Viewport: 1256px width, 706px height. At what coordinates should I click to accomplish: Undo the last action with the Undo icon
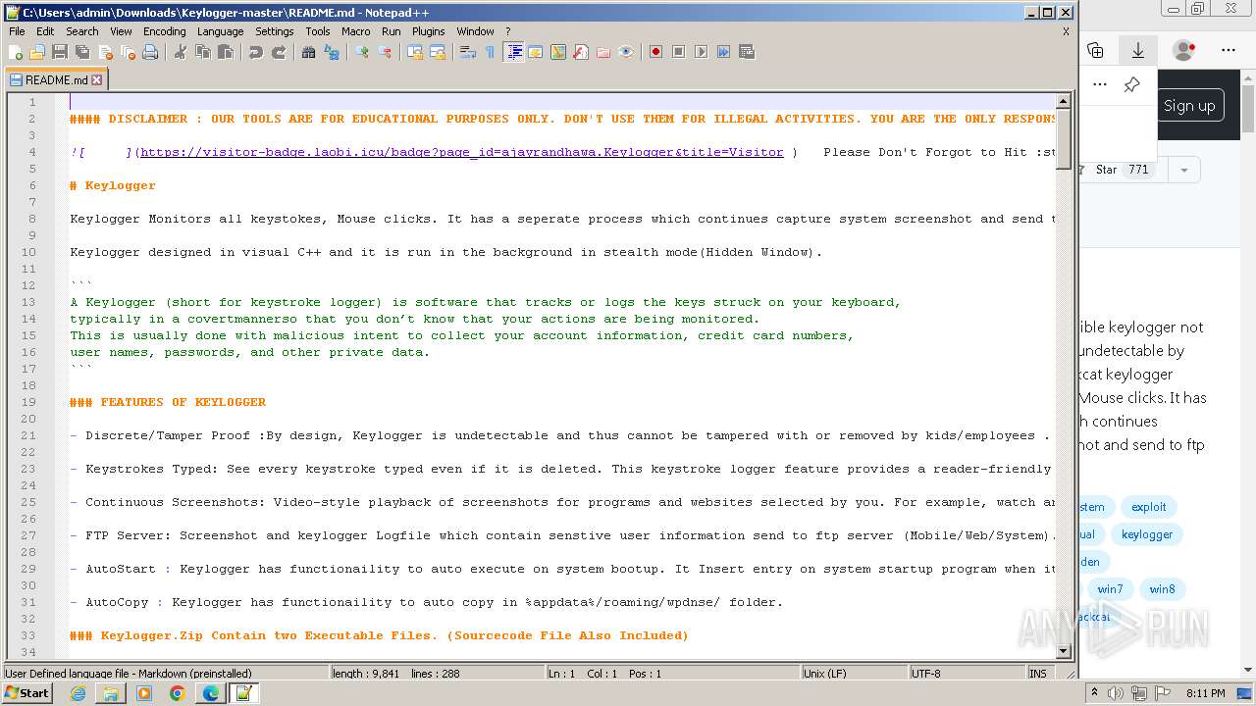pyautogui.click(x=256, y=52)
